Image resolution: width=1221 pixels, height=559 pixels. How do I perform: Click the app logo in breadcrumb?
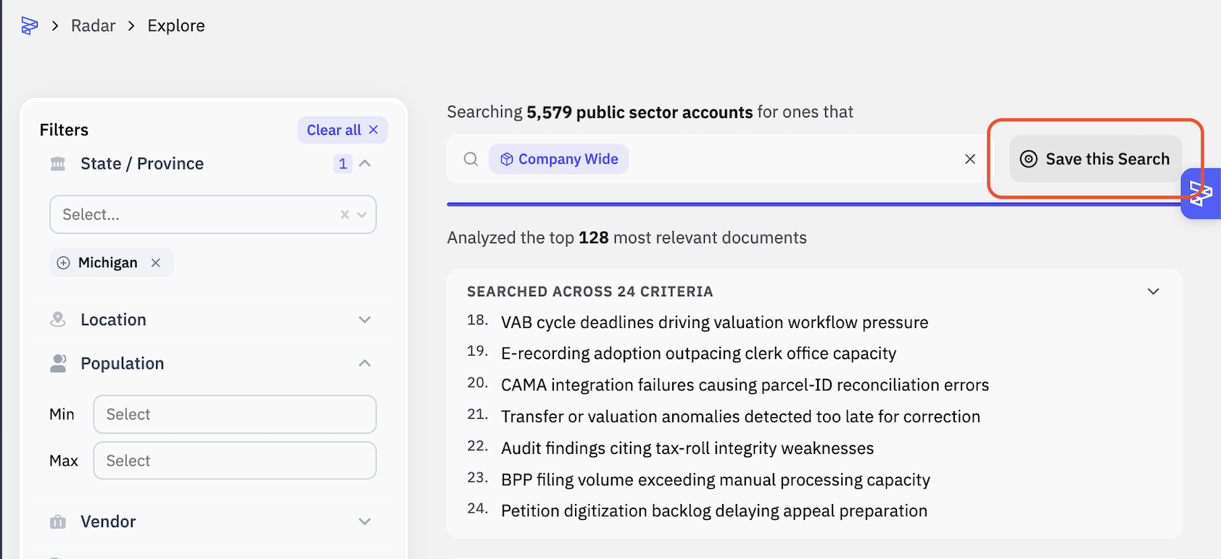click(x=29, y=26)
